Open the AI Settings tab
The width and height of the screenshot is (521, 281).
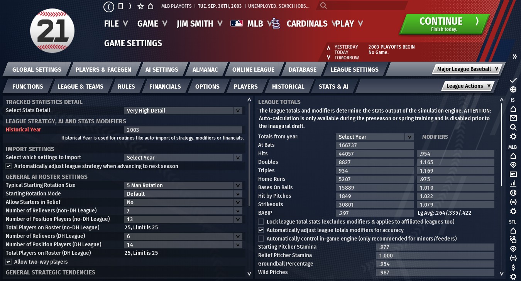[162, 70]
